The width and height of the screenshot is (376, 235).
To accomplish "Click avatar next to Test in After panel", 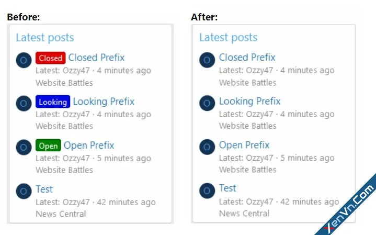I will (x=207, y=191).
